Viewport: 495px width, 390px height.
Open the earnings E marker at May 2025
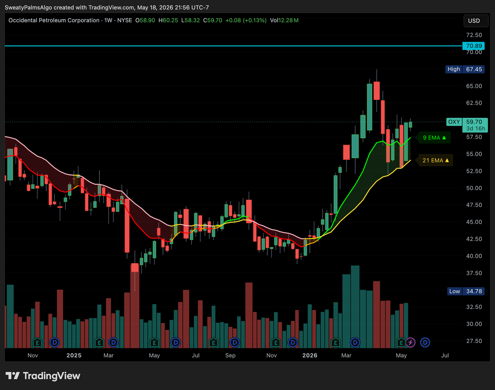(154, 342)
